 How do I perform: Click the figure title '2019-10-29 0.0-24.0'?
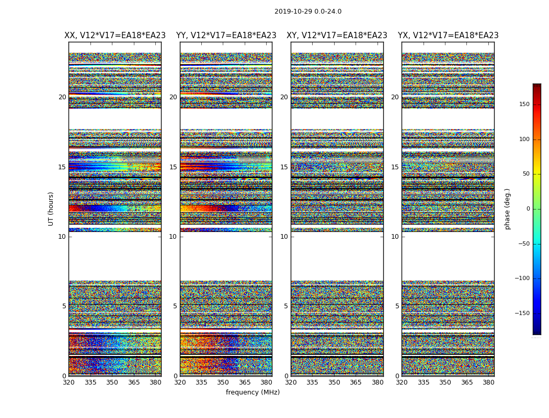pyautogui.click(x=308, y=11)
